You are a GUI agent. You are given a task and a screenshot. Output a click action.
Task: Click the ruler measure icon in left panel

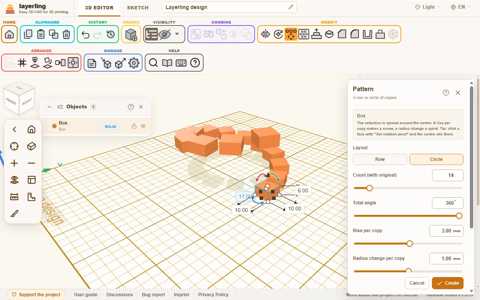coord(14,196)
